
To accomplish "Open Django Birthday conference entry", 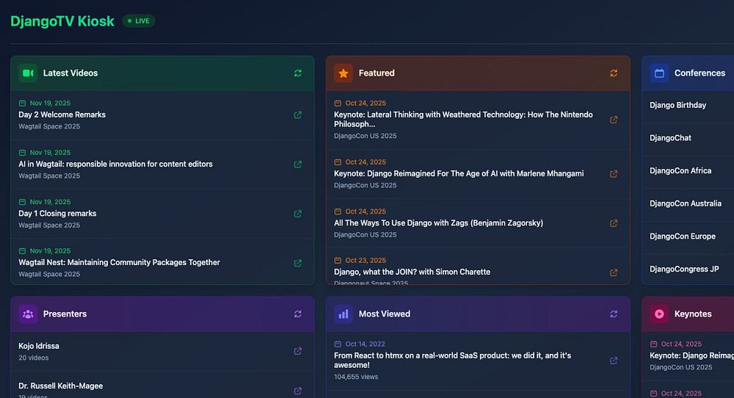I will pyautogui.click(x=677, y=105).
